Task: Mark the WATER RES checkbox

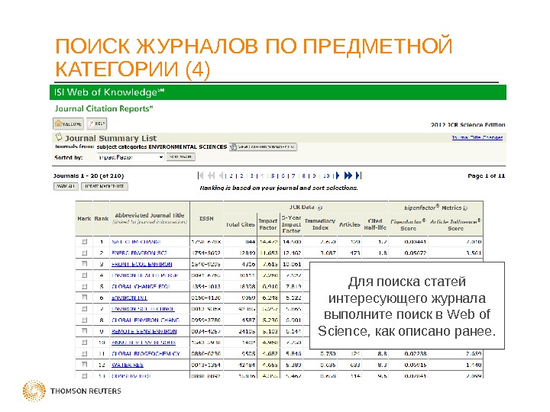Action: [x=84, y=365]
